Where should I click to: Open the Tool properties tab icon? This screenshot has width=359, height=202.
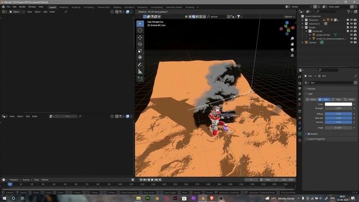tap(300, 77)
